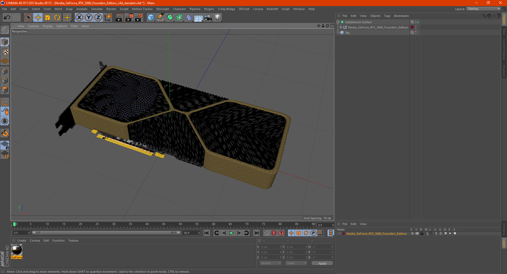Viewport: 507px width, 274px height.
Task: Click the X position input field
Action: point(271,247)
